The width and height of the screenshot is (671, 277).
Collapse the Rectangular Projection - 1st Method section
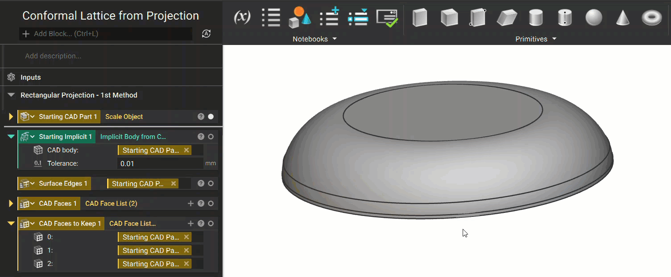tap(11, 95)
